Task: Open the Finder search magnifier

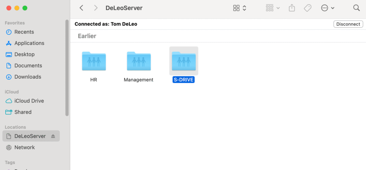Action: [x=356, y=8]
